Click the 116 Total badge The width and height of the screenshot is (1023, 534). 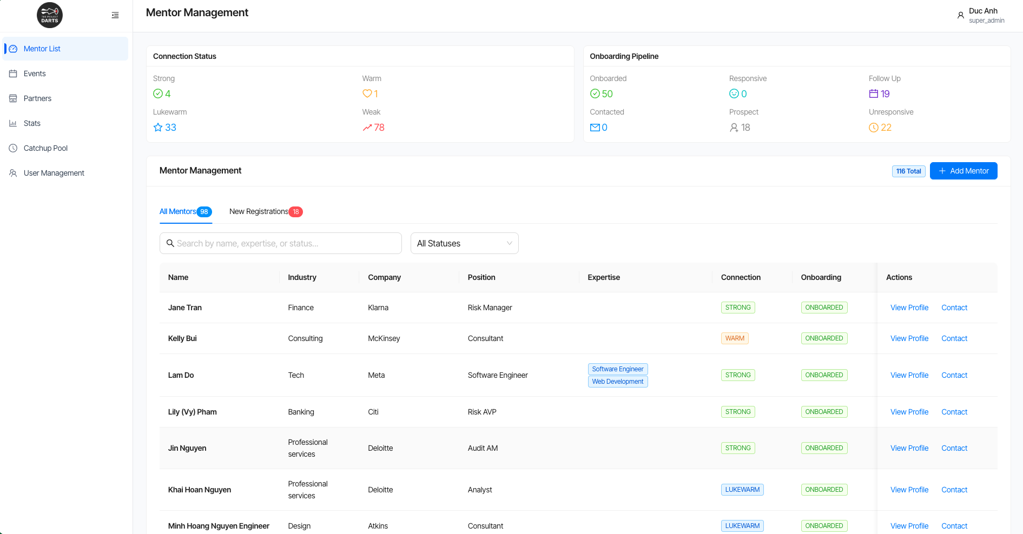click(x=908, y=171)
